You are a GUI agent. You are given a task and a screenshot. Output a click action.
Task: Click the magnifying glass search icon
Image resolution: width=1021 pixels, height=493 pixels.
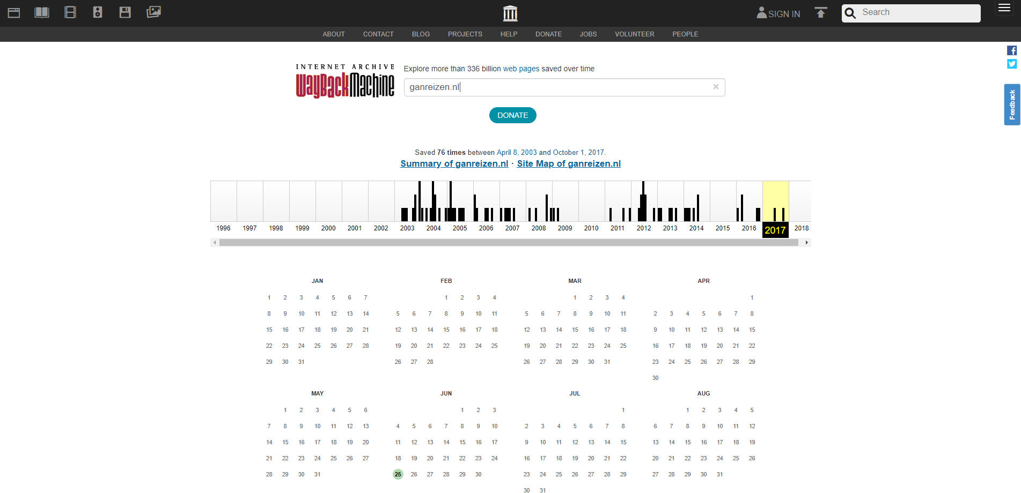point(850,13)
